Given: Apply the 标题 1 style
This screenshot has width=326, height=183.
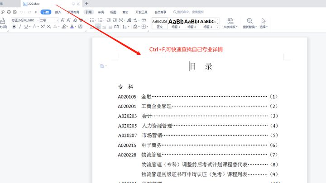Looking at the screenshot, I should (176, 23).
